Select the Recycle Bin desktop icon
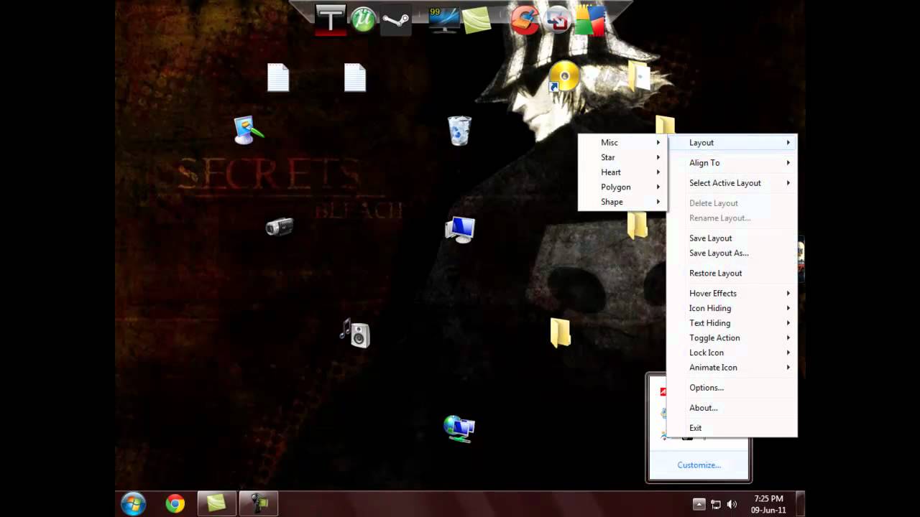 click(459, 131)
